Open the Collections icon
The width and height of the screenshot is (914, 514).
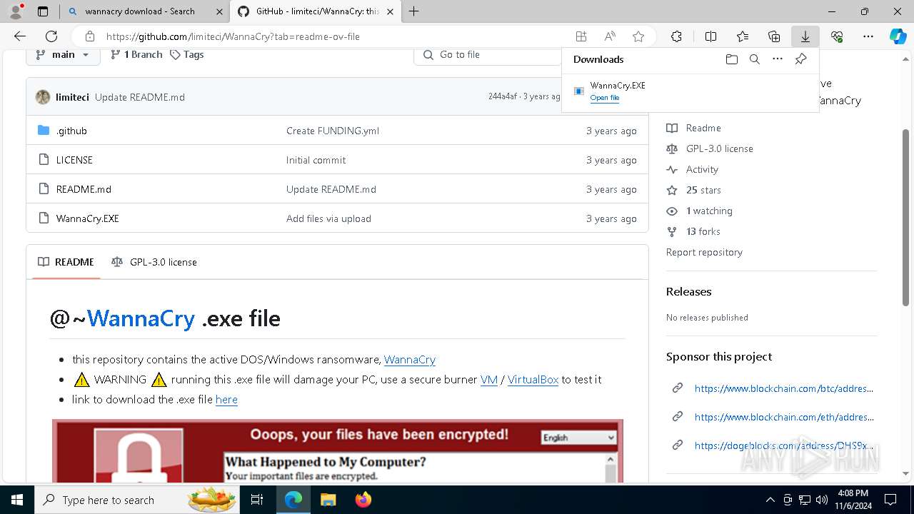774,36
